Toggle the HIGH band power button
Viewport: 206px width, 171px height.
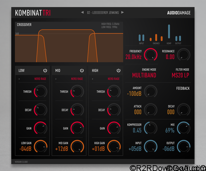118,70
